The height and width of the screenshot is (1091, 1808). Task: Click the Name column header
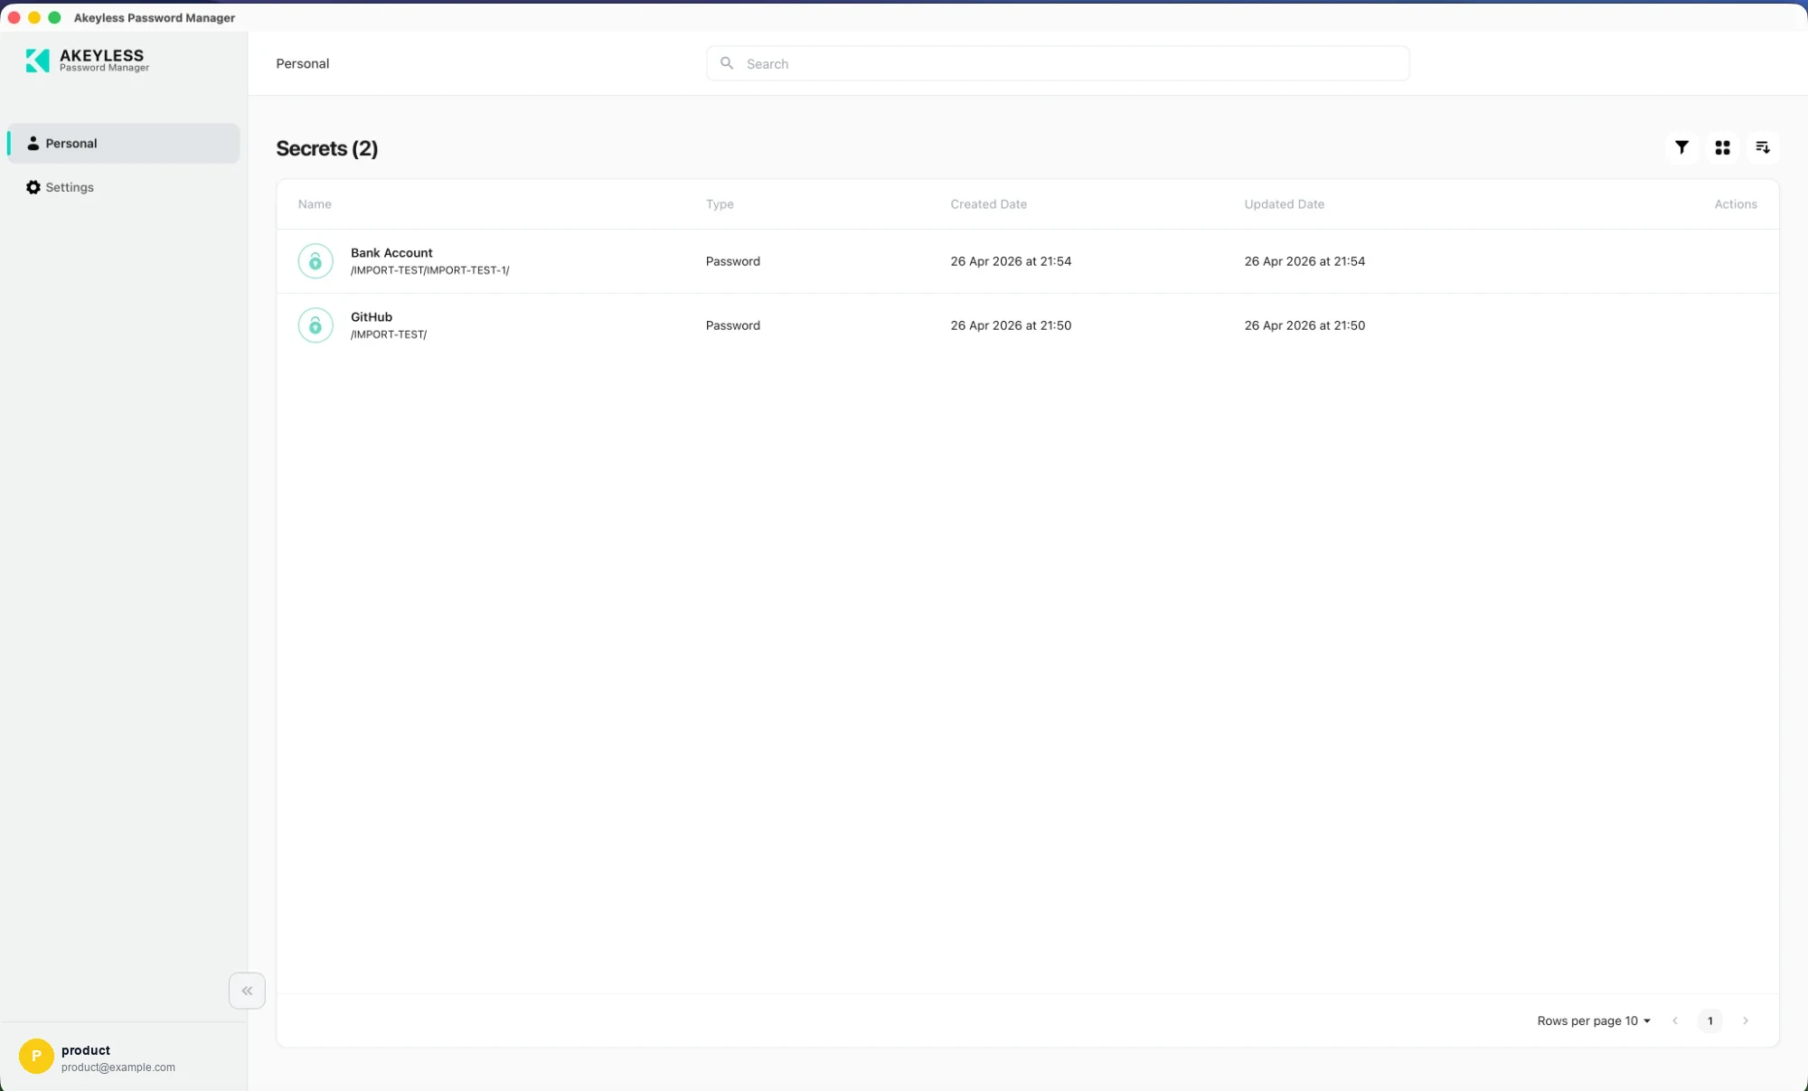click(315, 204)
